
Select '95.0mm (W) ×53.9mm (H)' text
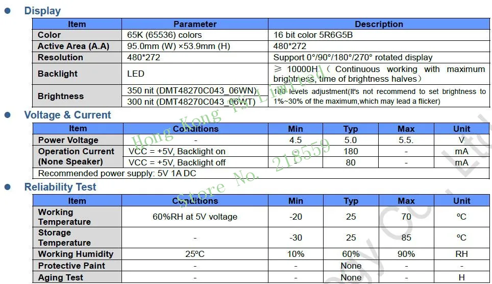tap(179, 46)
